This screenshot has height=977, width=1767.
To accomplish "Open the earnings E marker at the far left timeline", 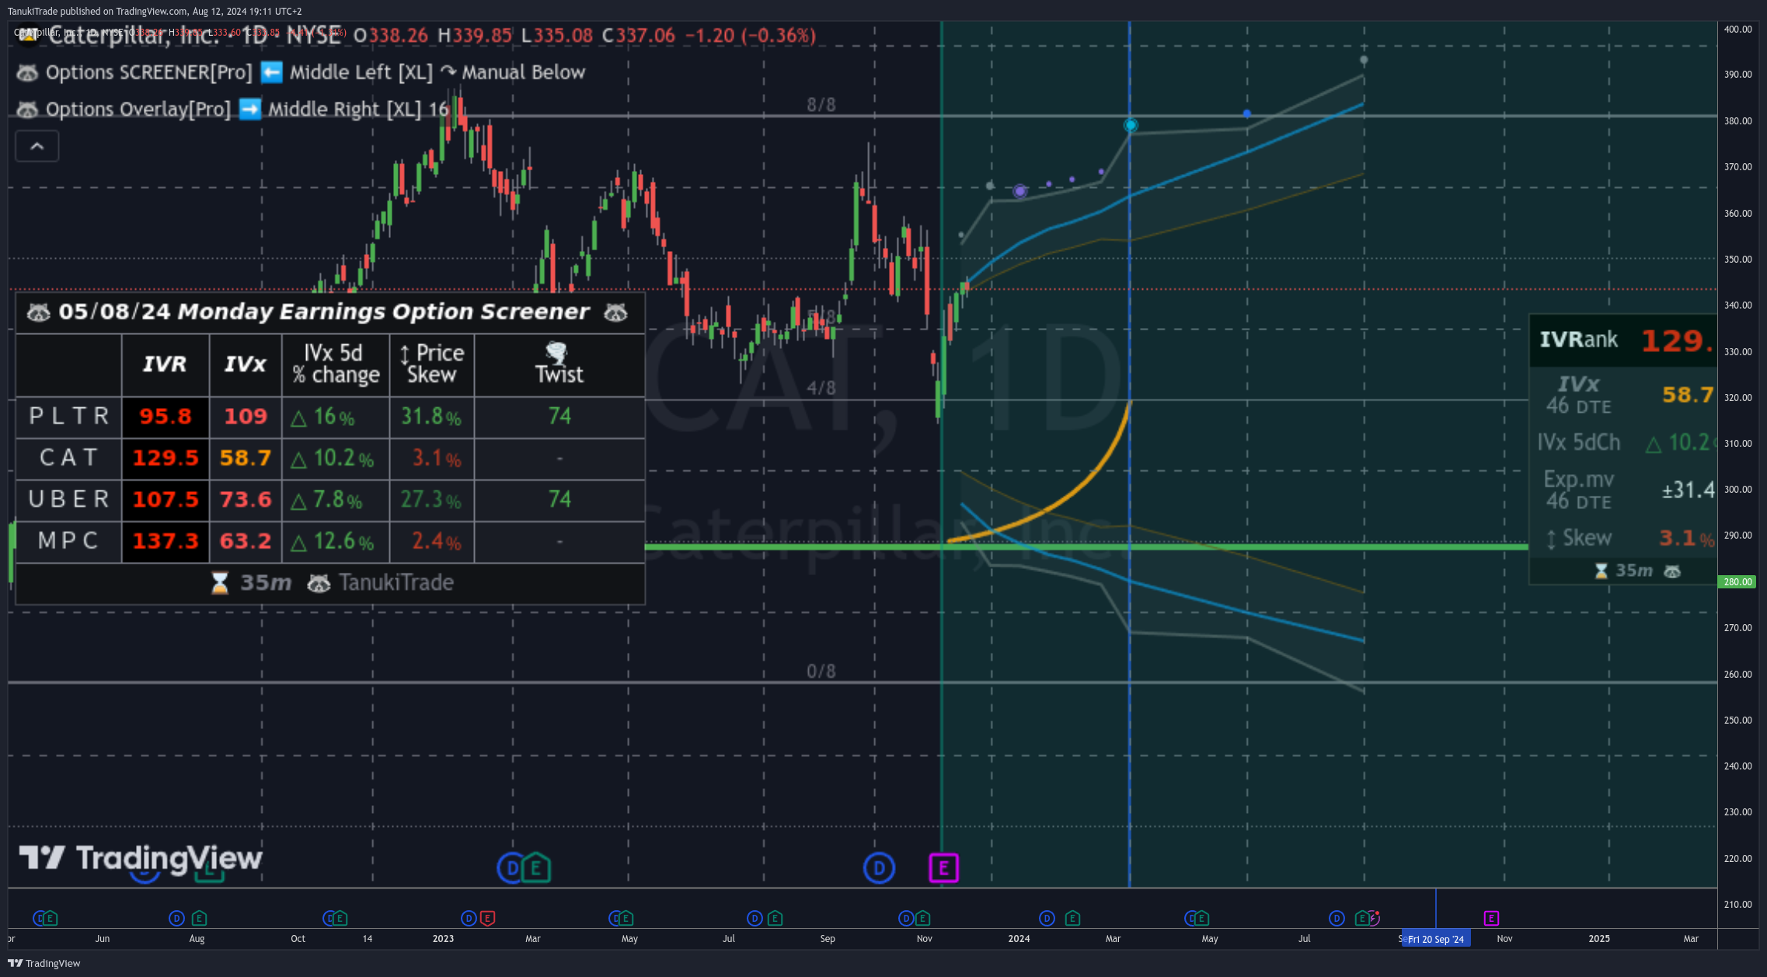I will [x=50, y=918].
